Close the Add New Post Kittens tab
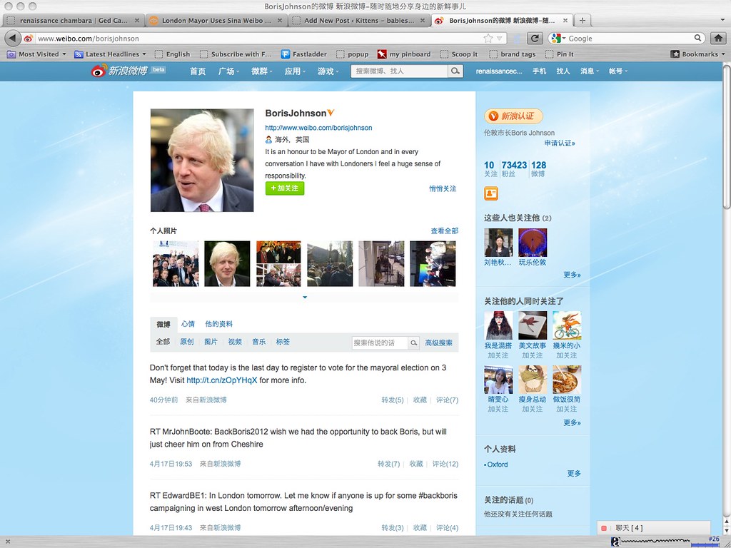The width and height of the screenshot is (731, 548). 423,20
